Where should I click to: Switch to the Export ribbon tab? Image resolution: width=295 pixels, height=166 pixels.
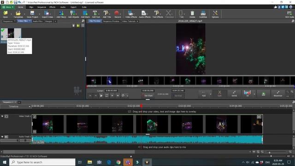pyautogui.click(x=73, y=7)
